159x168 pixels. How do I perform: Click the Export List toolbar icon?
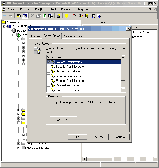50,16
